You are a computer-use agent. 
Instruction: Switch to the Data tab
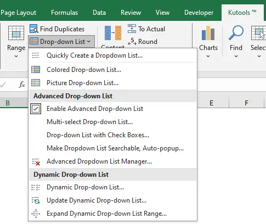(99, 13)
